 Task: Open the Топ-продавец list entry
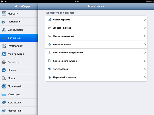pyautogui.click(x=96, y=69)
